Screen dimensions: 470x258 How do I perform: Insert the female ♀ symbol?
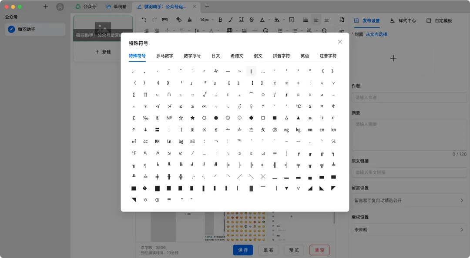coord(251,106)
